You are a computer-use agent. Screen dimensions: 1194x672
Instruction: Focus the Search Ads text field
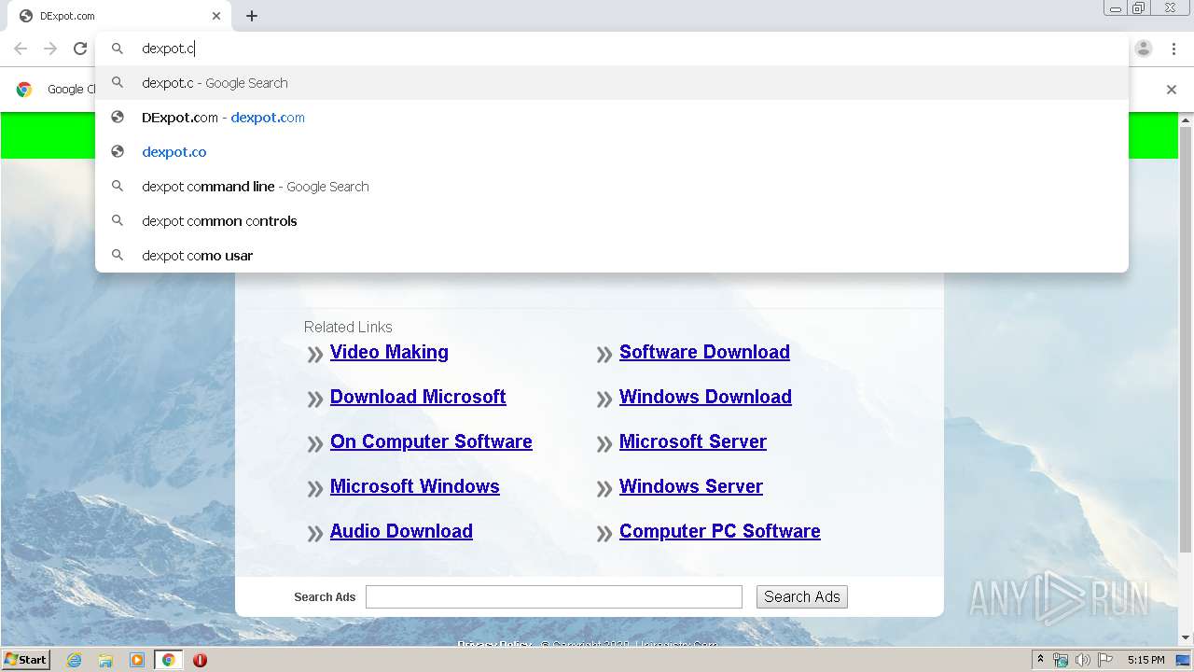[554, 596]
